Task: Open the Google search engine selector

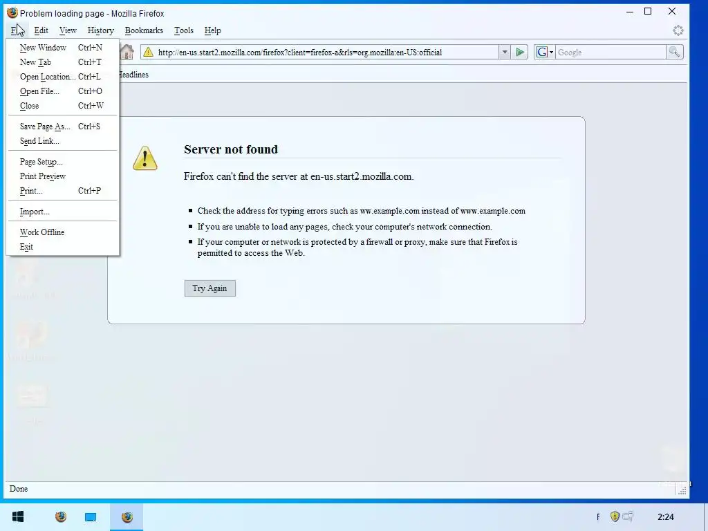Action: point(545,53)
